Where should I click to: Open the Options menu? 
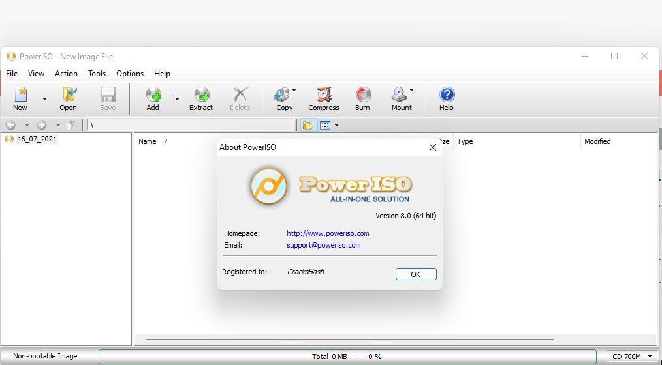point(130,74)
